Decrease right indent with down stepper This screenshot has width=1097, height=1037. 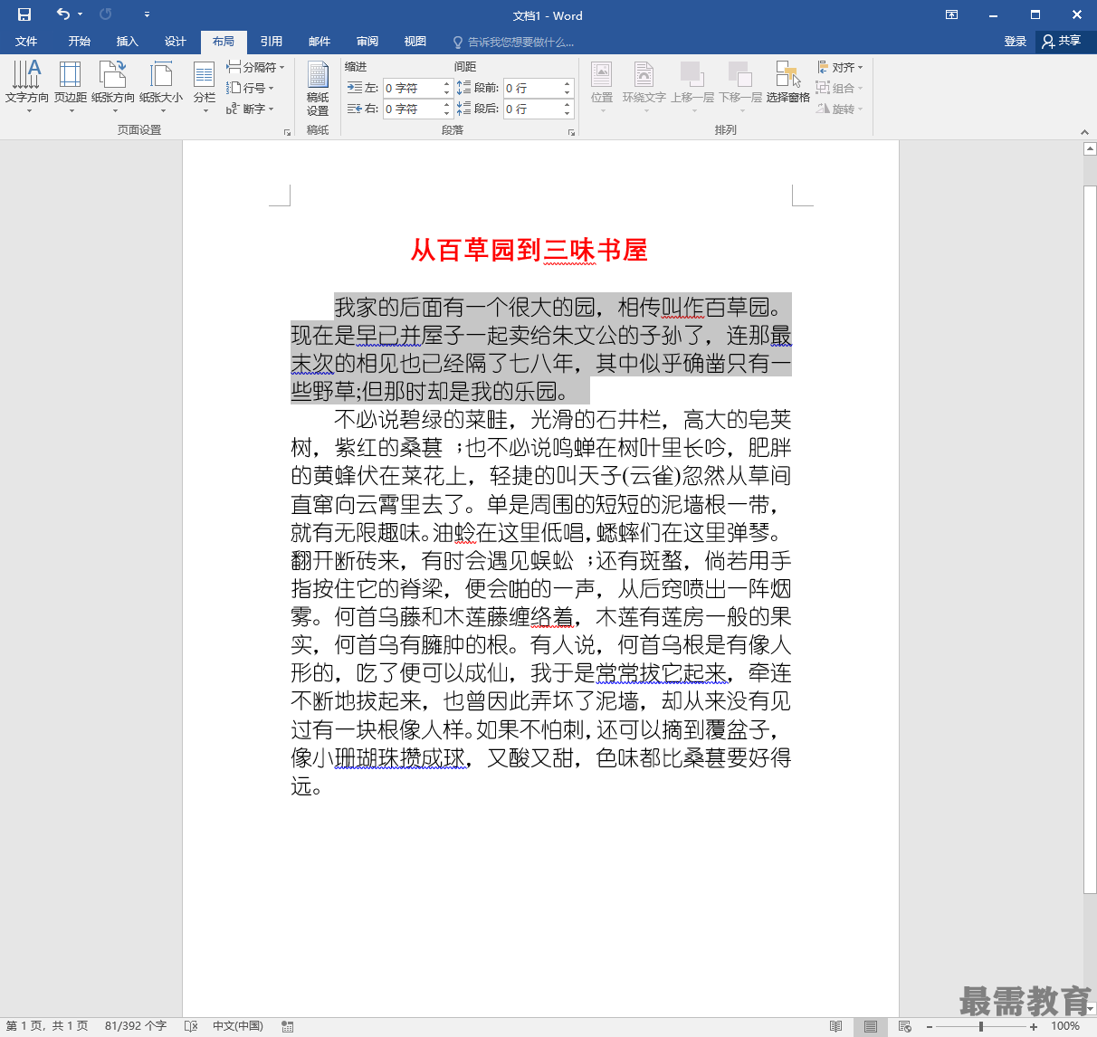[x=446, y=113]
